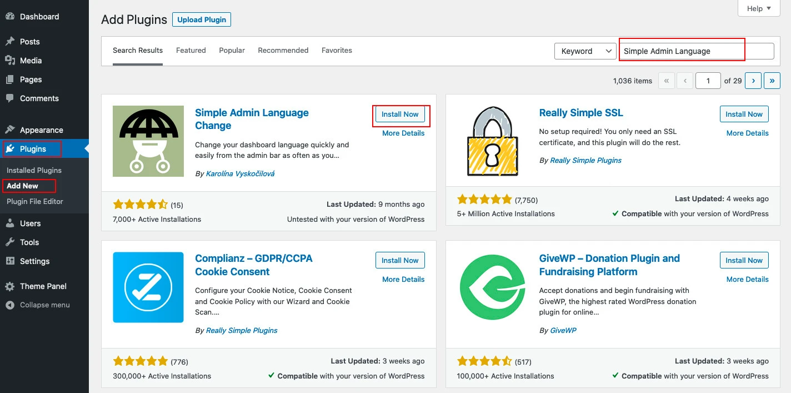791x393 pixels.
Task: View More Details for Really Simple SSL
Action: tap(748, 133)
